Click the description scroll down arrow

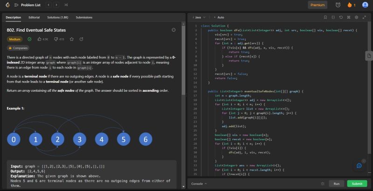tap(183, 187)
